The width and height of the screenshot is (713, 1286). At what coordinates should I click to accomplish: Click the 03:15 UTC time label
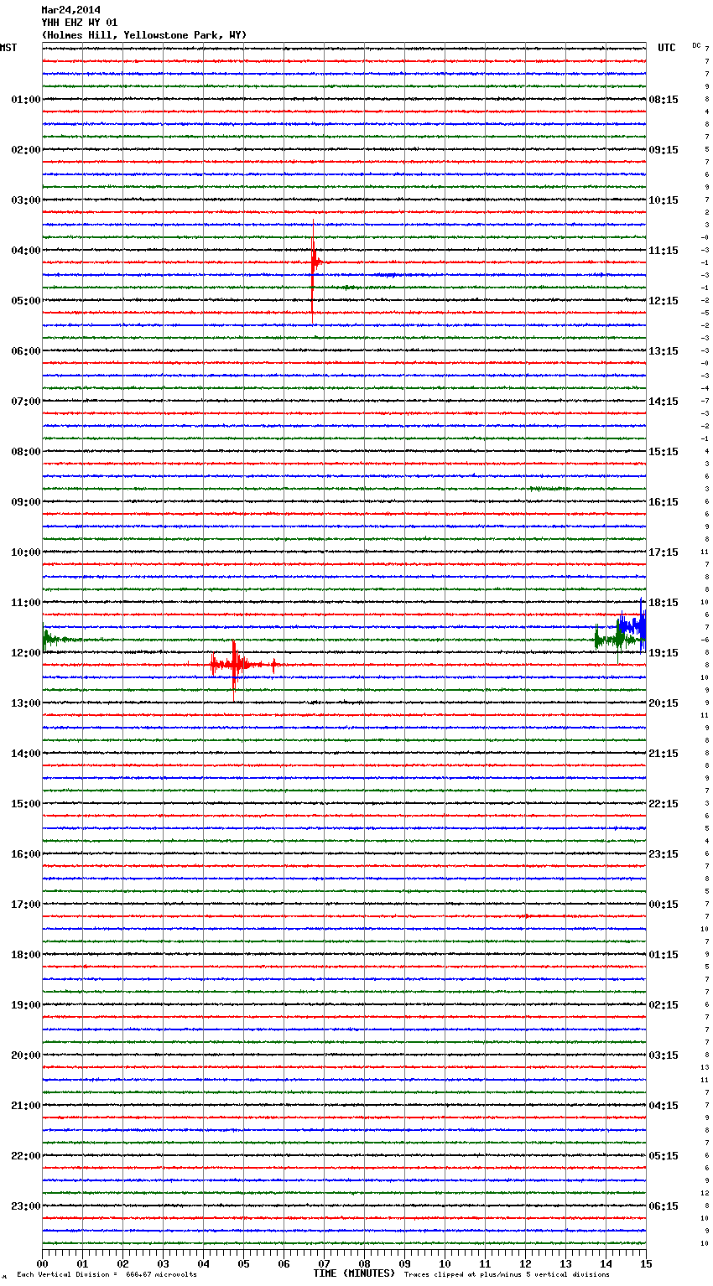pos(664,1055)
